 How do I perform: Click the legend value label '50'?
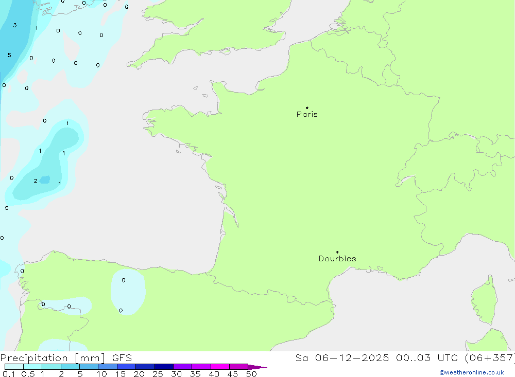[252, 374]
